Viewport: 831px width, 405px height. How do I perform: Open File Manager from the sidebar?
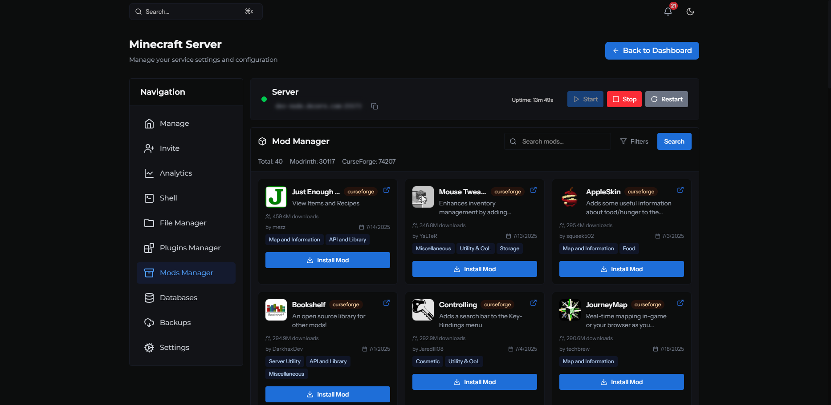pos(186,223)
